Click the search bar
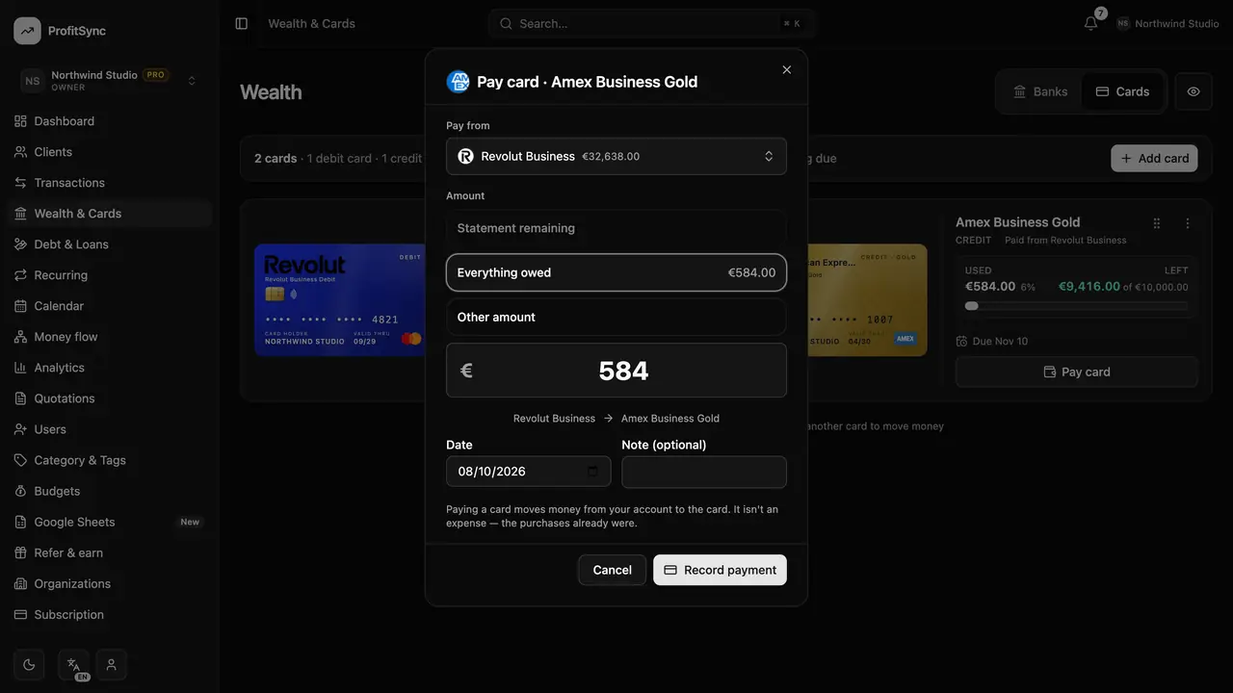Image resolution: width=1233 pixels, height=693 pixels. point(652,23)
